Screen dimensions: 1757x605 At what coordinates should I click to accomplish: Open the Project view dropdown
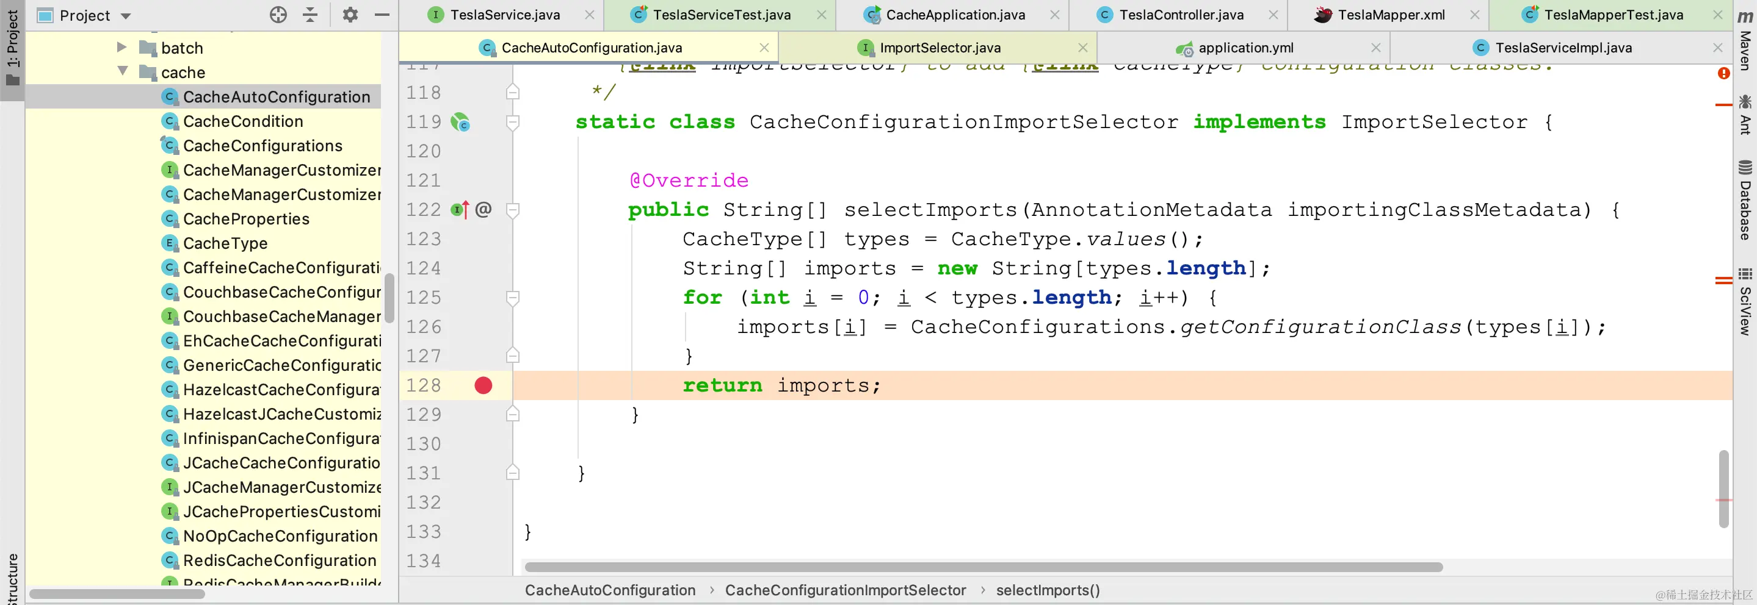(126, 16)
